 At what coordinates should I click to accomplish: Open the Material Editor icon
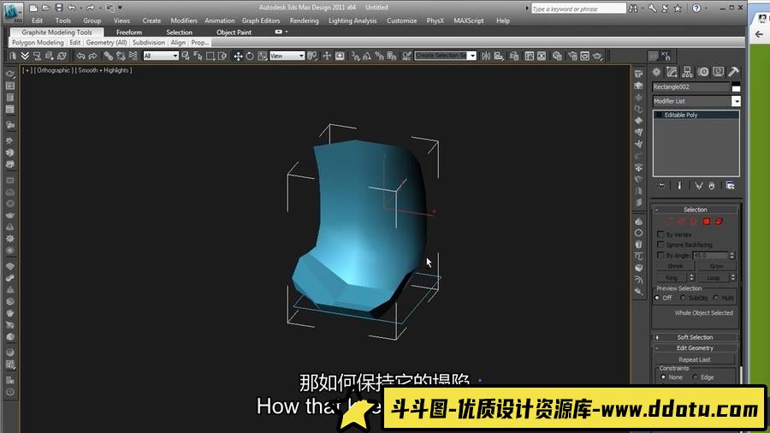pos(557,56)
